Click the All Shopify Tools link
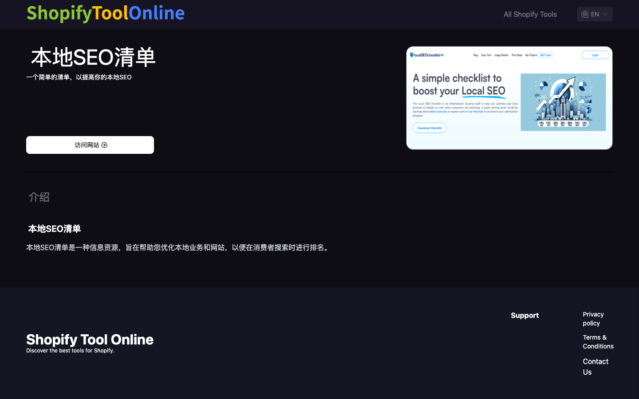The width and height of the screenshot is (639, 399). click(x=530, y=14)
